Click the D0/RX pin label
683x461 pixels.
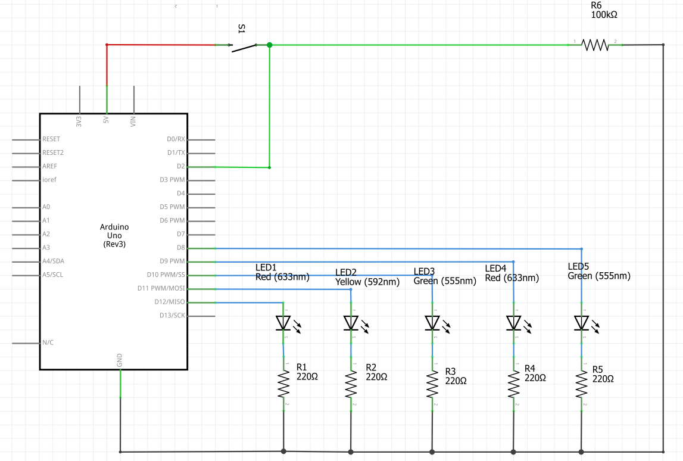pos(176,139)
